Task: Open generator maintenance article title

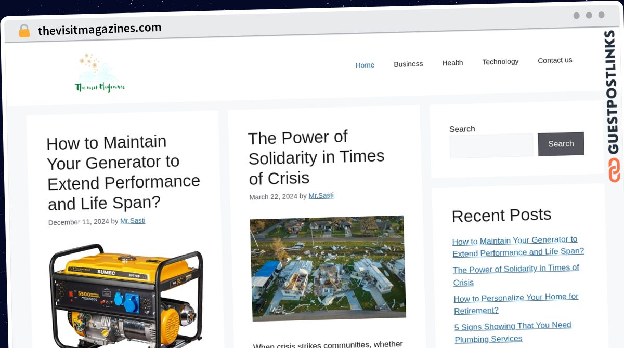Action: click(123, 172)
